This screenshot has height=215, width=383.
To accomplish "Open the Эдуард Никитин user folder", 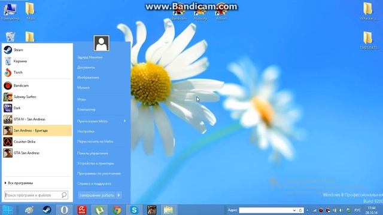I will click(90, 57).
